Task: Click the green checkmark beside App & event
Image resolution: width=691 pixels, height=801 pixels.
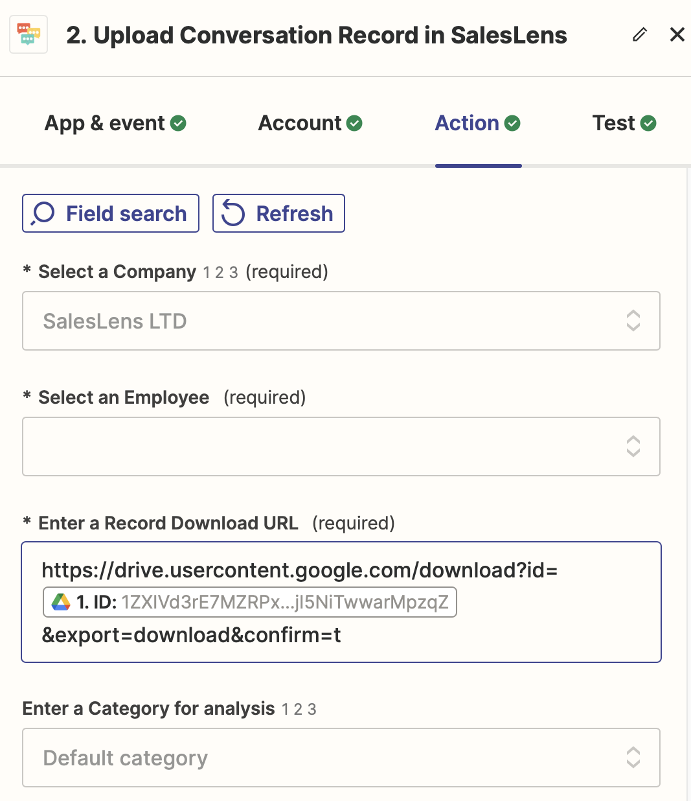Action: (x=179, y=123)
